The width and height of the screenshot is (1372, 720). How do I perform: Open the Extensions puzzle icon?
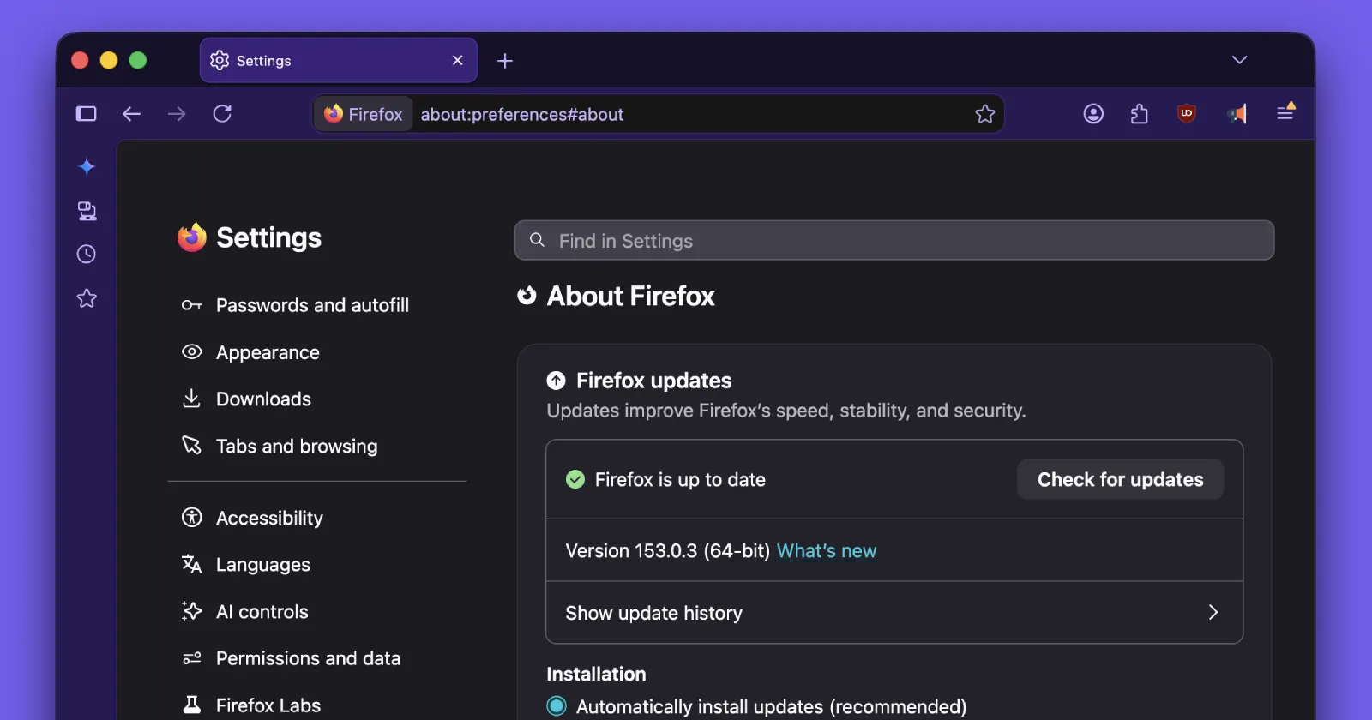(1140, 114)
